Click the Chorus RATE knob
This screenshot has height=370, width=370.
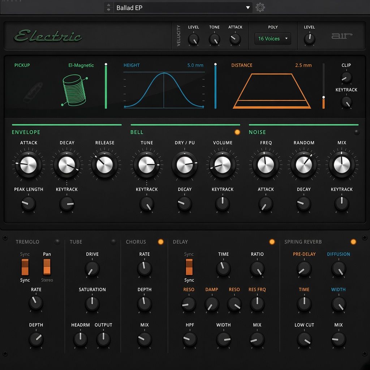[x=145, y=268]
